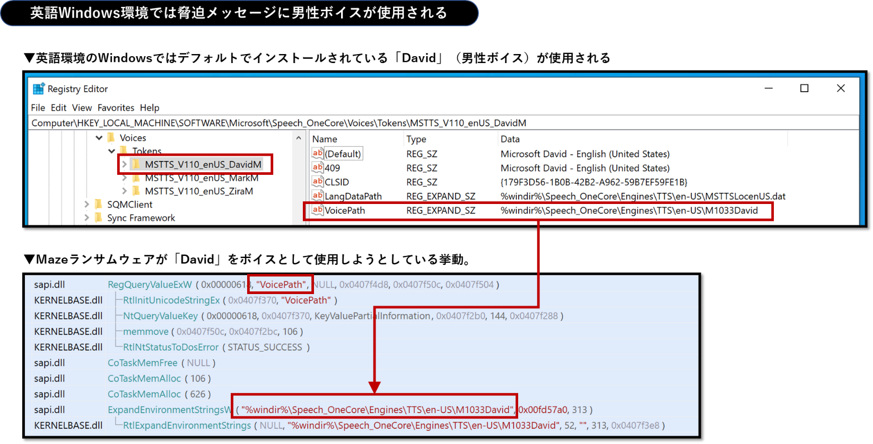Click the Sync Framework folder icon

[98, 218]
